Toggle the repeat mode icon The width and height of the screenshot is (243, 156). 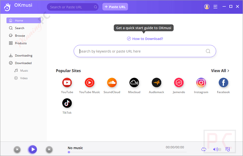[x=204, y=149]
